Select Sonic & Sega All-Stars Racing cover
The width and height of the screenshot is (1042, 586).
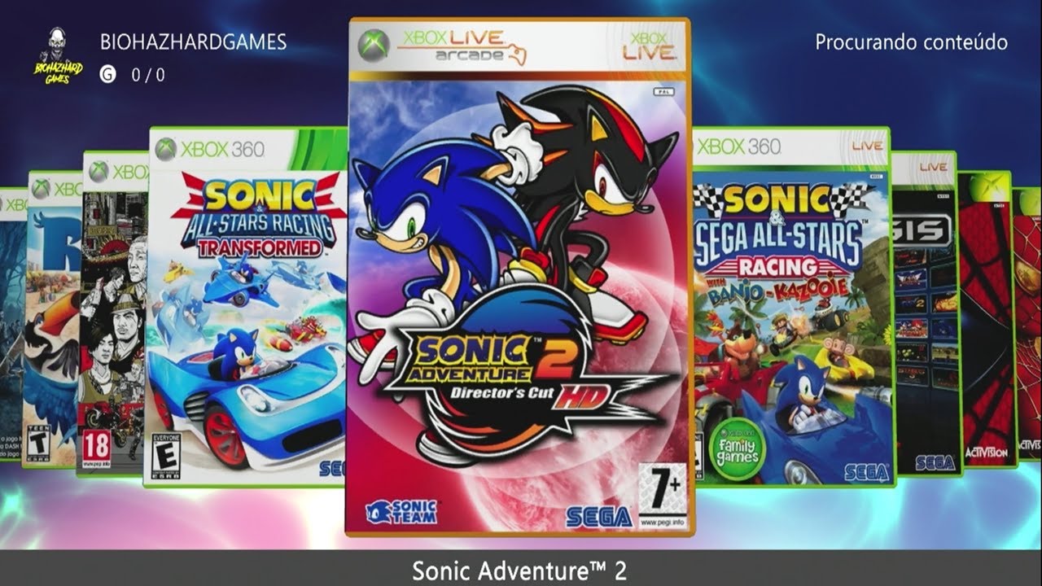793,307
